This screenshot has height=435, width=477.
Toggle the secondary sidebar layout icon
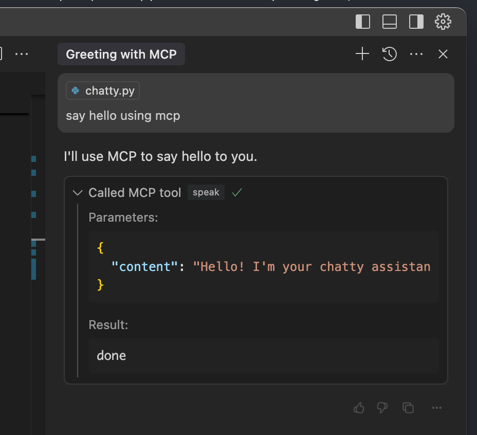[416, 22]
